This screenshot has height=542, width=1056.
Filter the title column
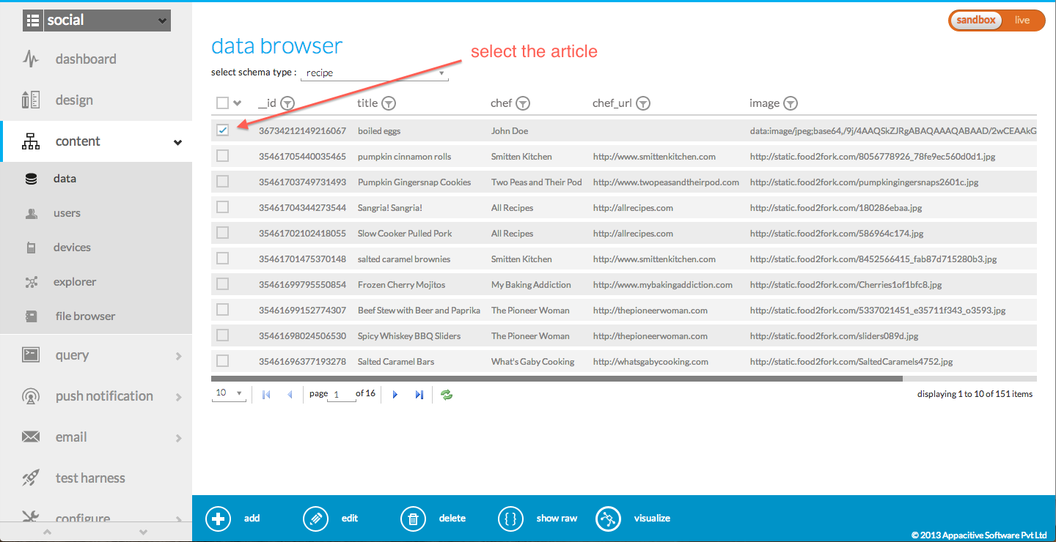(389, 103)
